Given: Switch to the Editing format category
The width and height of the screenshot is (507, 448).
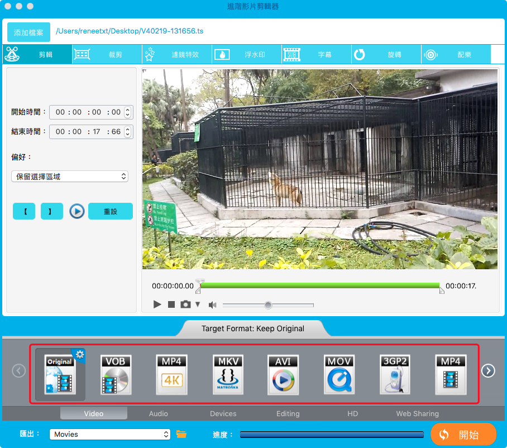Looking at the screenshot, I should coord(288,413).
